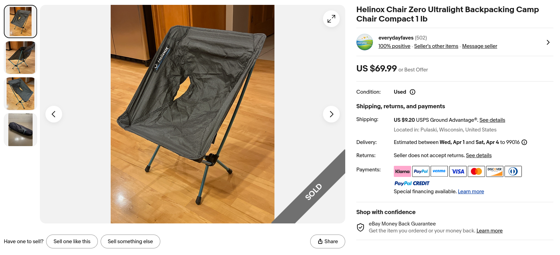Open Learn more about Money Back Guarantee
This screenshot has height=255, width=560.
[489, 231]
